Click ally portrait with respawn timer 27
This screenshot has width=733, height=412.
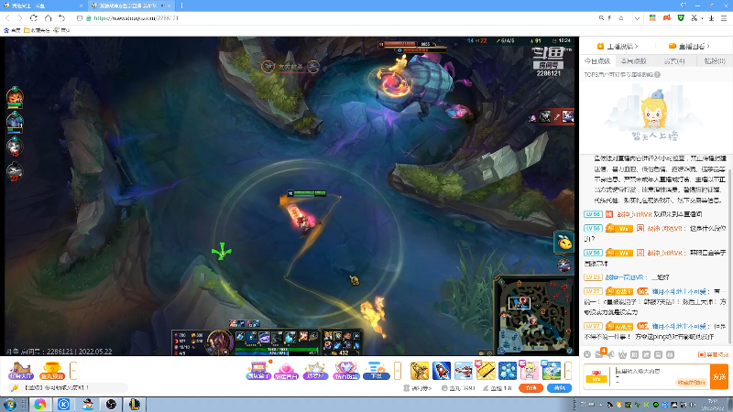click(15, 171)
